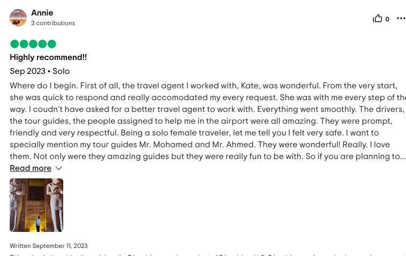
Task: Expand the review with the chevron arrow
Action: click(x=59, y=168)
